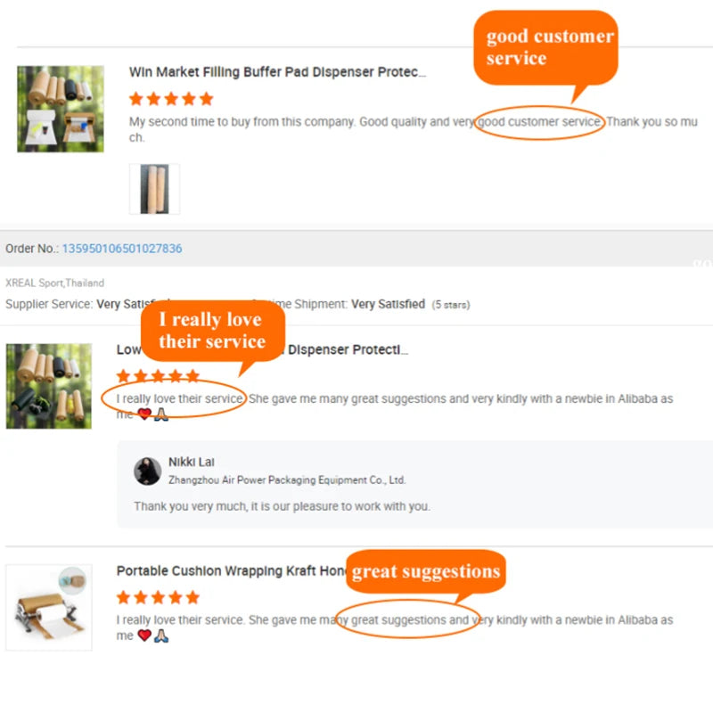Screen dimensions: 713x713
Task: Select the good customer service orange bubble
Action: point(545,48)
